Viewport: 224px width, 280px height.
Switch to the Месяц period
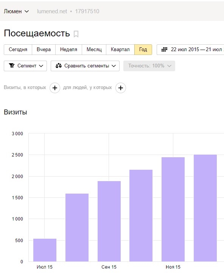[x=94, y=50]
